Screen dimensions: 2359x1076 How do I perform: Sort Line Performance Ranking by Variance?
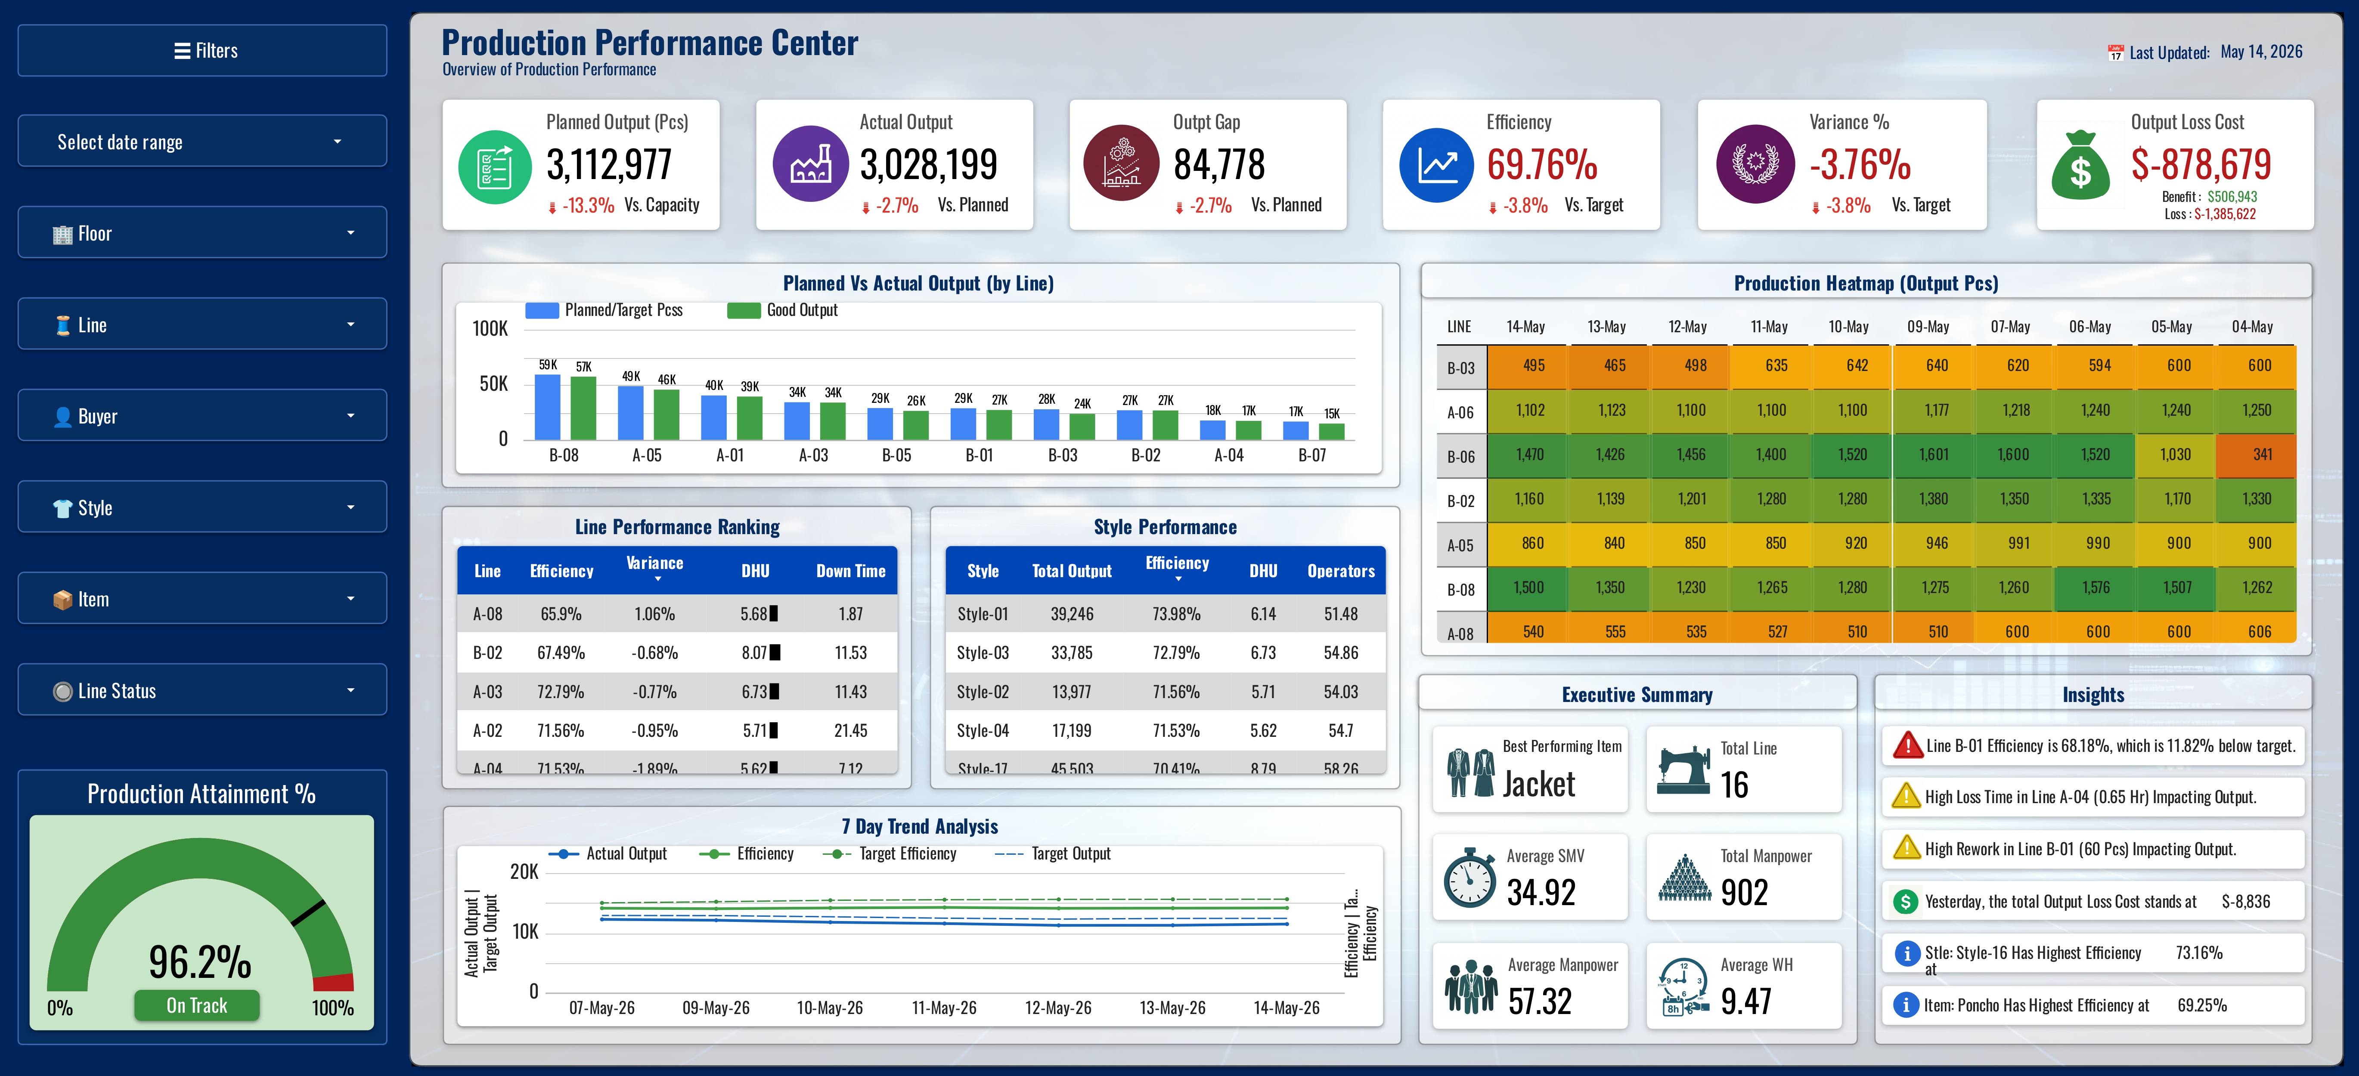[x=655, y=563]
